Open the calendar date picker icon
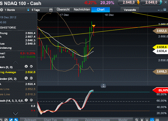Image resolution: width=168 pixels, height=121 pixels. [x=51, y=10]
